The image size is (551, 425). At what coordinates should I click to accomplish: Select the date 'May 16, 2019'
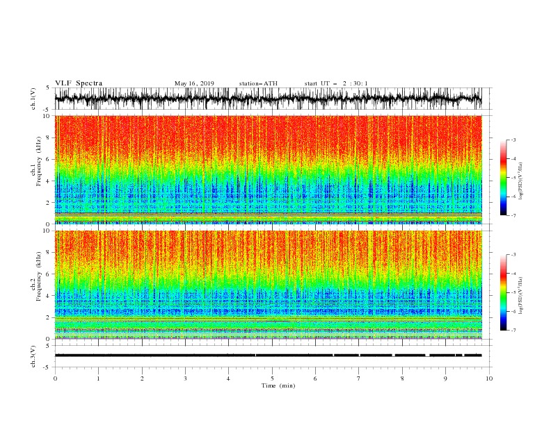tap(194, 83)
